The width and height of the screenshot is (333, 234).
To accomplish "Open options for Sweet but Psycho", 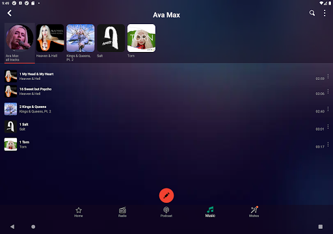I will point(328,91).
